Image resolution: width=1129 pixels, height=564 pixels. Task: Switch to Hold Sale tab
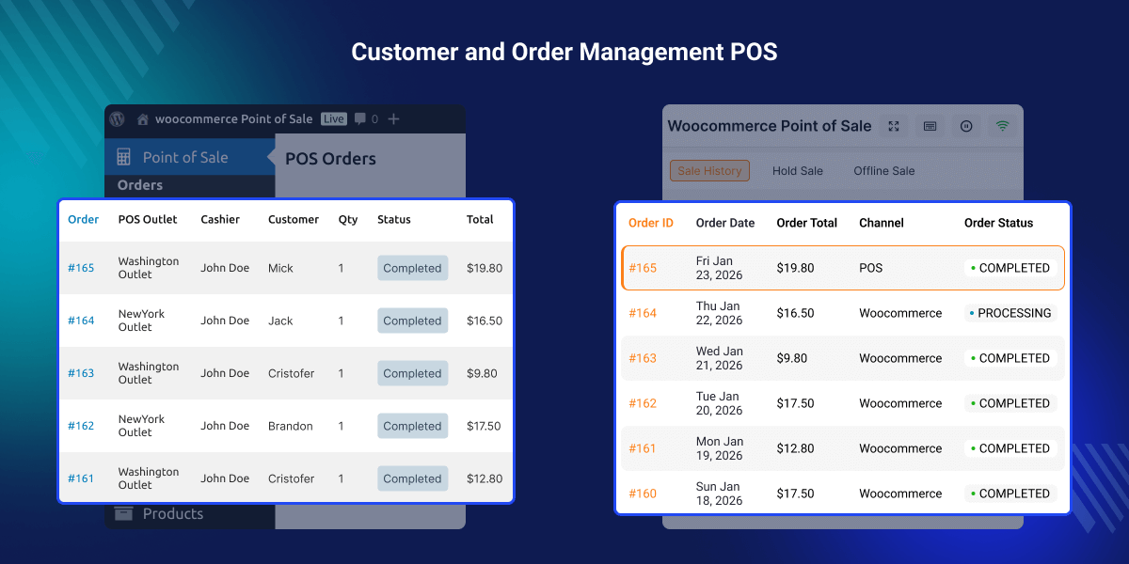(798, 171)
